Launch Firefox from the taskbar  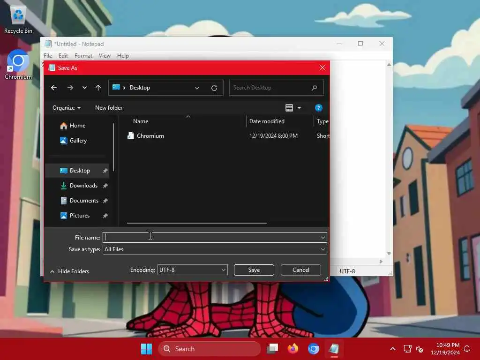pyautogui.click(x=293, y=349)
